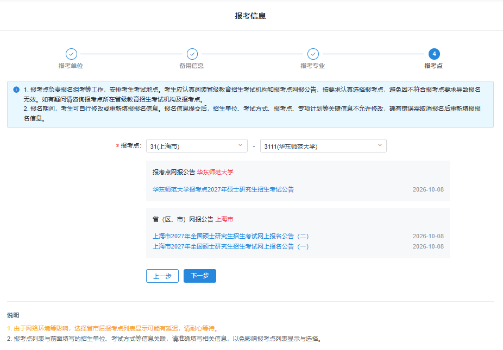Open the 31(上海市) province dropdown
Screen dimensions: 503x350
(x=197, y=146)
